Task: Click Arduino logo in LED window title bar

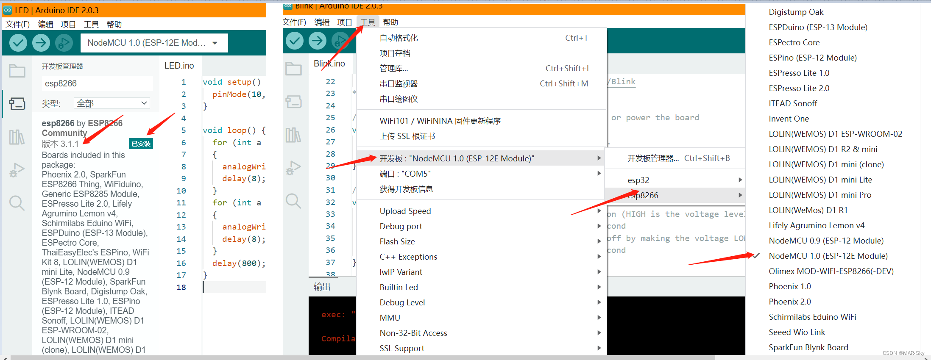Action: click(8, 10)
